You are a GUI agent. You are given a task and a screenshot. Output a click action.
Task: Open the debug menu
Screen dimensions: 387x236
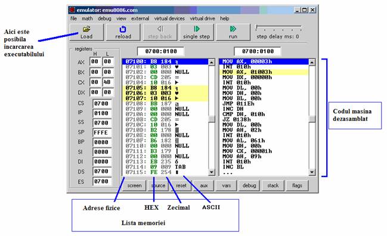click(104, 18)
